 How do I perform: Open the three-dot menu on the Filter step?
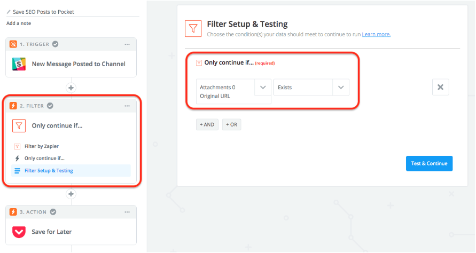[x=127, y=106]
